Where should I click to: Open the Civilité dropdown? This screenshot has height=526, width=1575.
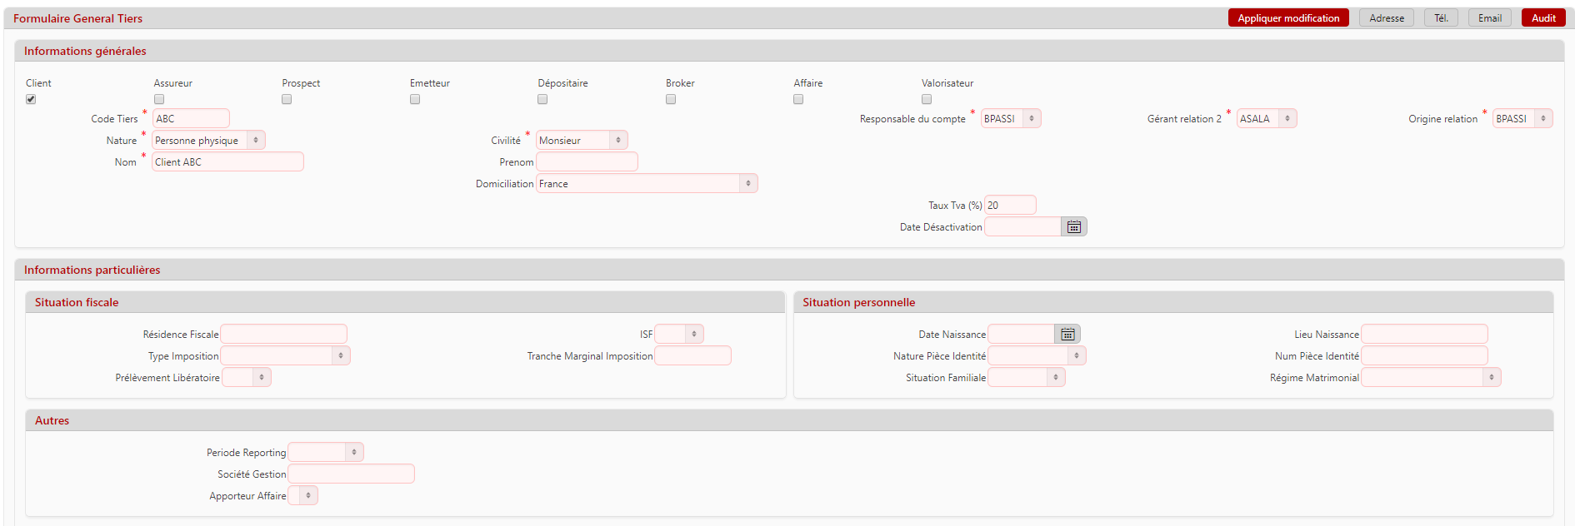point(582,141)
